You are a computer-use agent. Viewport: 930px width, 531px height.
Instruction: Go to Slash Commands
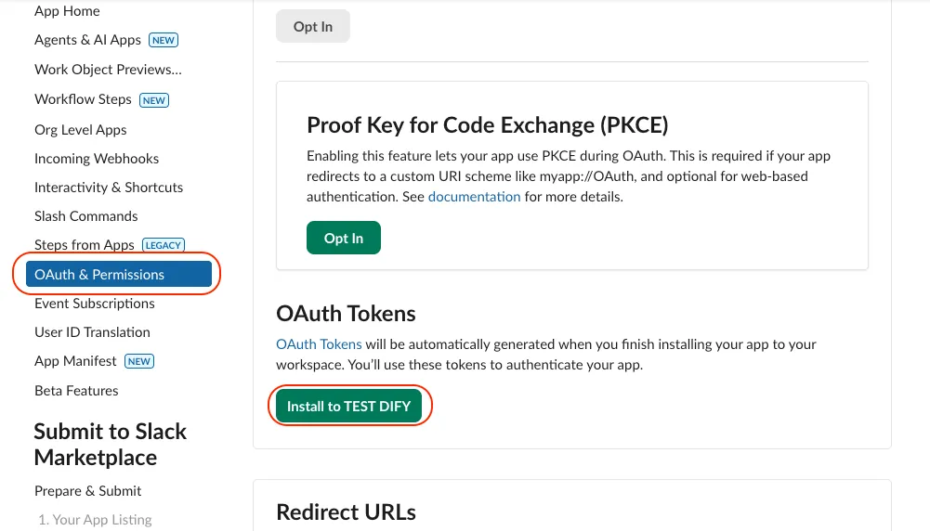[85, 216]
